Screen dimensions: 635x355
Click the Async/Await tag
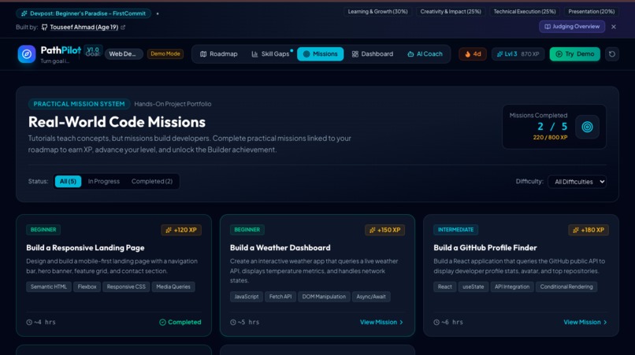[371, 297]
